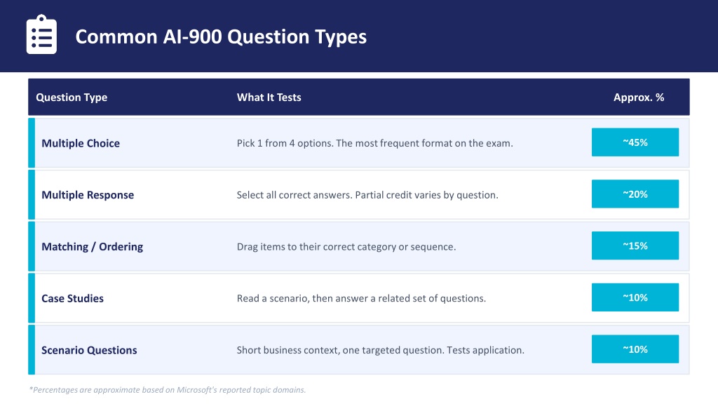Select the slide title Common AI-900 Question Types

point(221,36)
